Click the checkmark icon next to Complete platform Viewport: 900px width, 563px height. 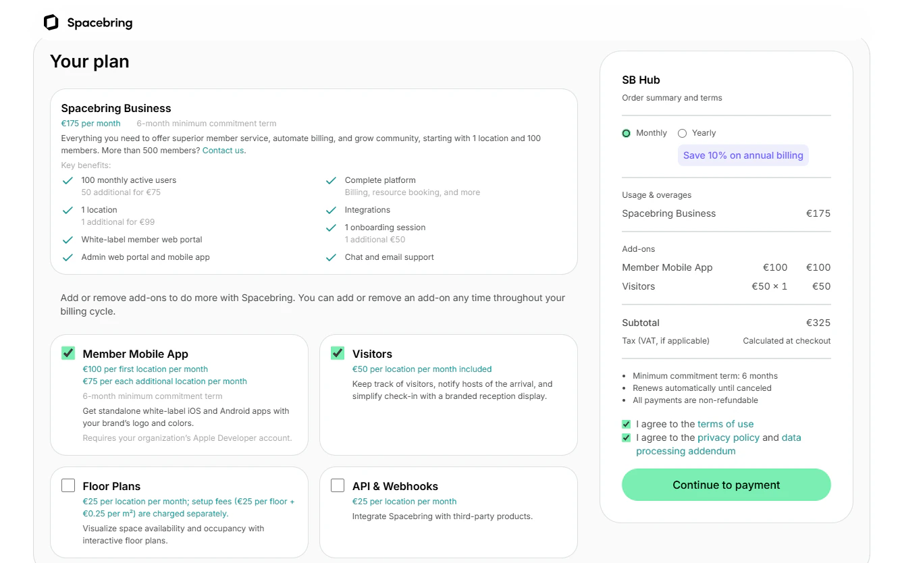click(331, 180)
